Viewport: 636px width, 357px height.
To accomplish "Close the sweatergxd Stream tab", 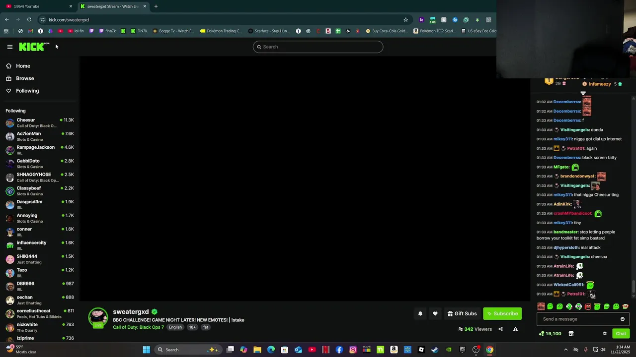I will (x=145, y=6).
